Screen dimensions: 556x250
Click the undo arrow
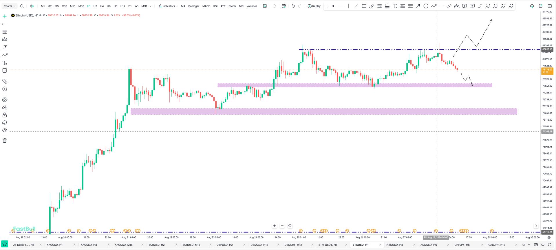(x=293, y=6)
